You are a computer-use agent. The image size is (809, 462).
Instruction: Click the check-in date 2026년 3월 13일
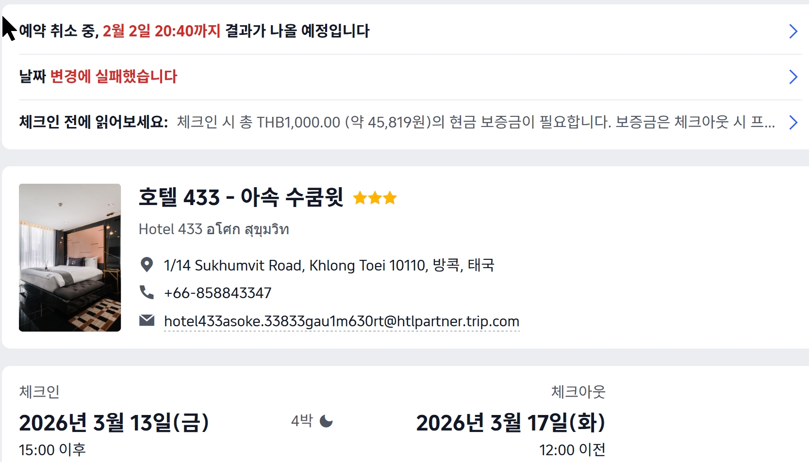point(114,422)
